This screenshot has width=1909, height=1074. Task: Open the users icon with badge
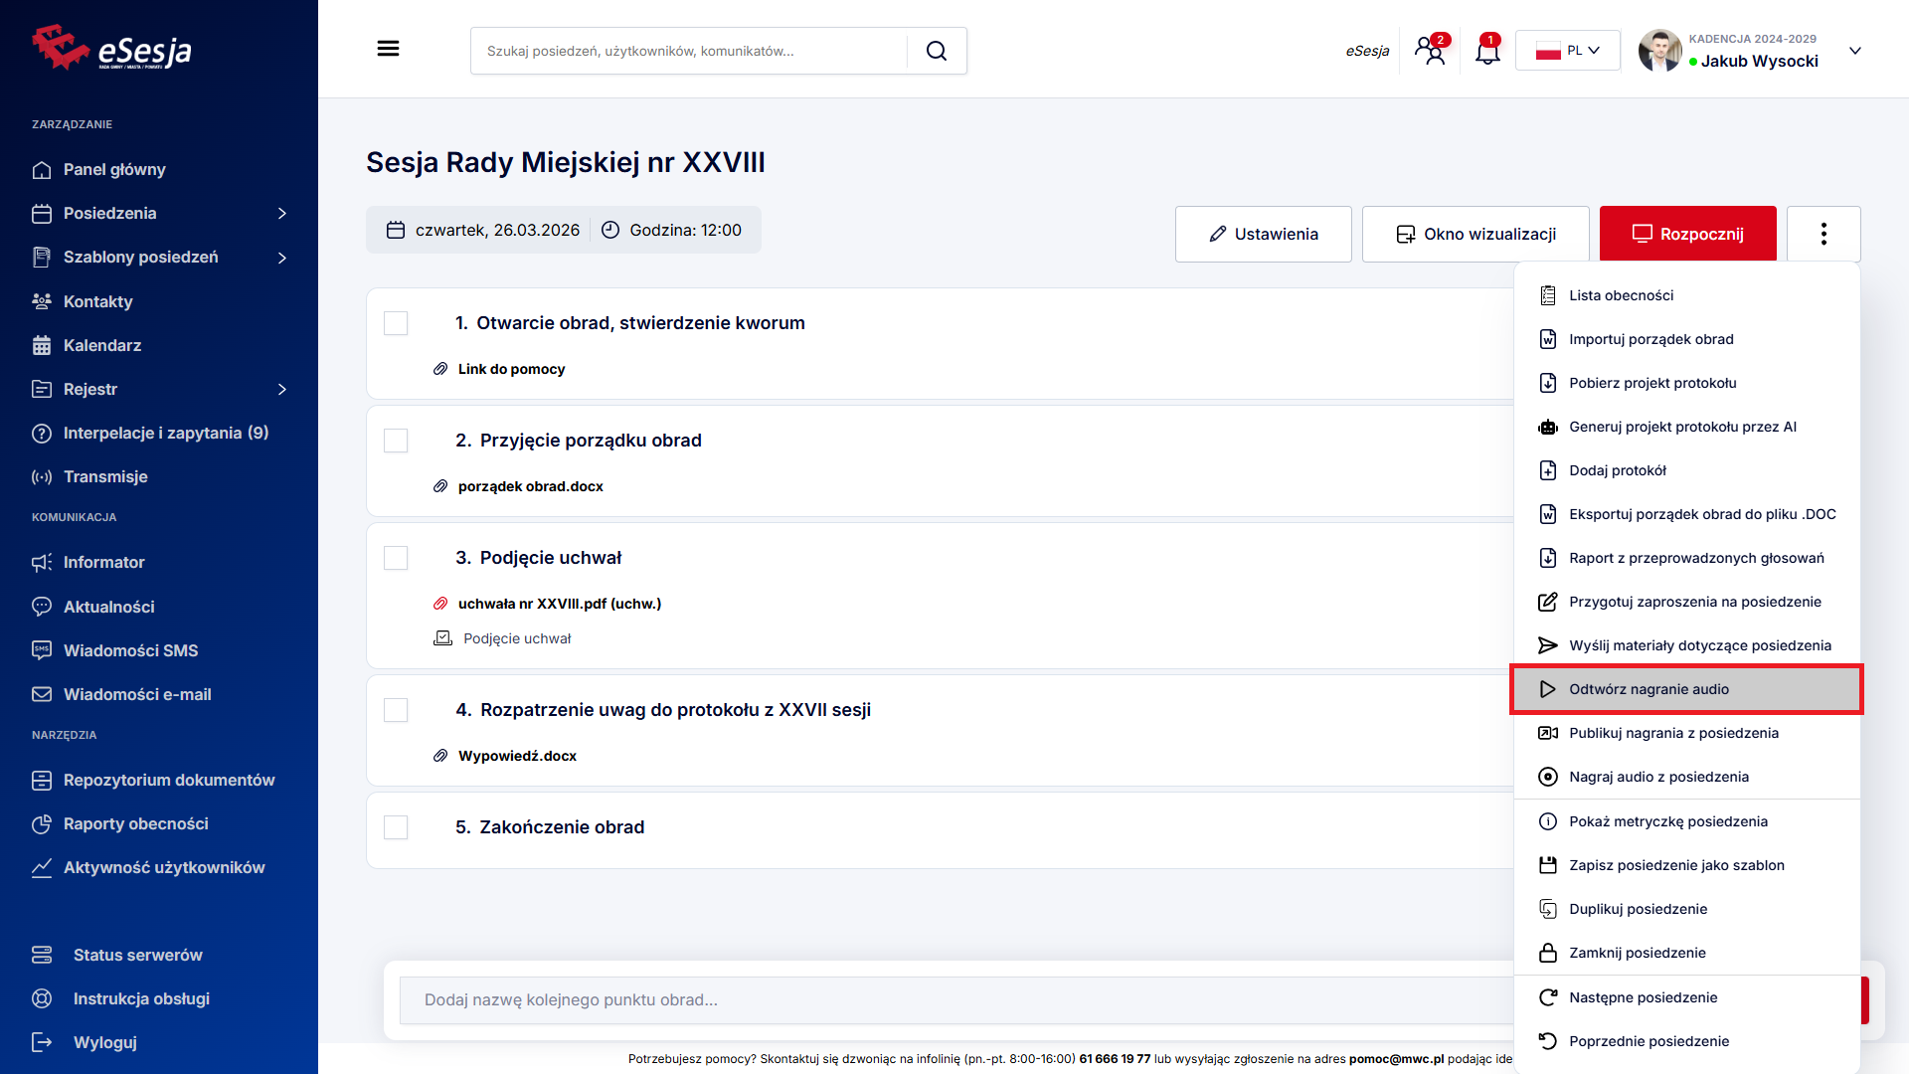(1431, 51)
